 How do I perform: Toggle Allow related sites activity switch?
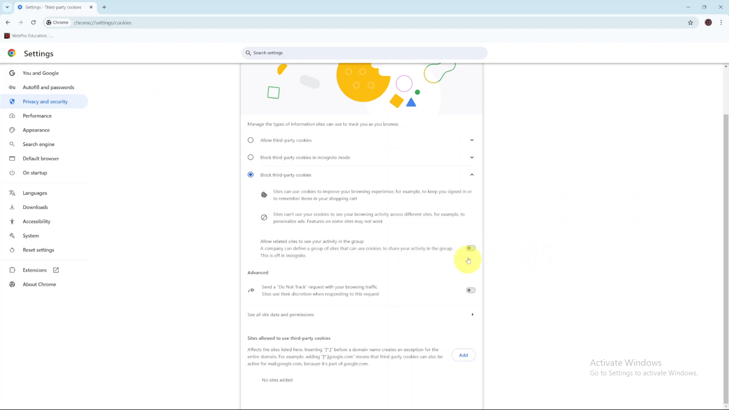[471, 248]
